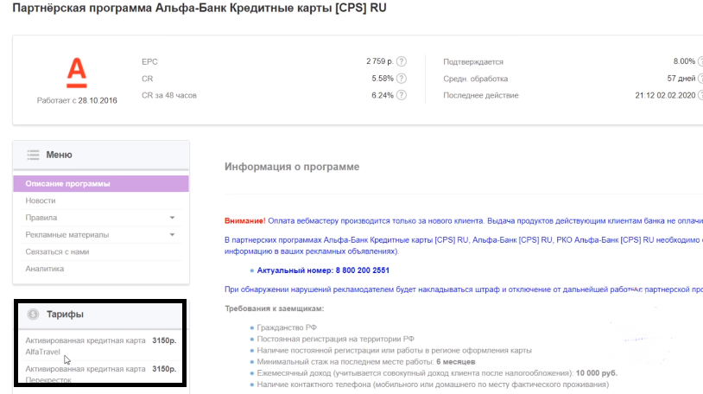Image resolution: width=703 pixels, height=394 pixels.
Task: Click Наличие контактного телефона bullet
Action: coord(433,384)
